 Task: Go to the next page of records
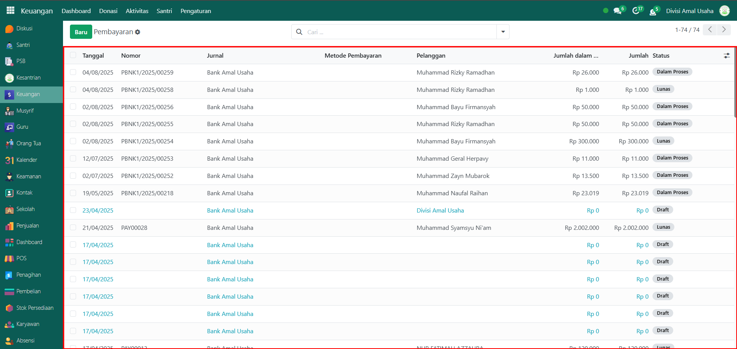coord(724,30)
